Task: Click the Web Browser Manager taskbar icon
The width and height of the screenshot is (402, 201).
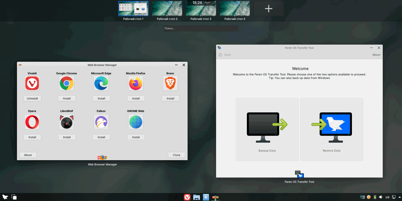Action: 215,198
